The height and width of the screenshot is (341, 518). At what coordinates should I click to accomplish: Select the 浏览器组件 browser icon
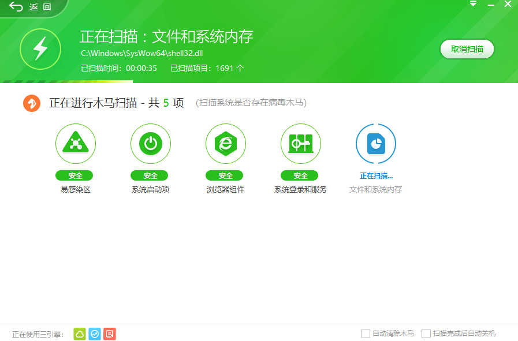click(226, 144)
